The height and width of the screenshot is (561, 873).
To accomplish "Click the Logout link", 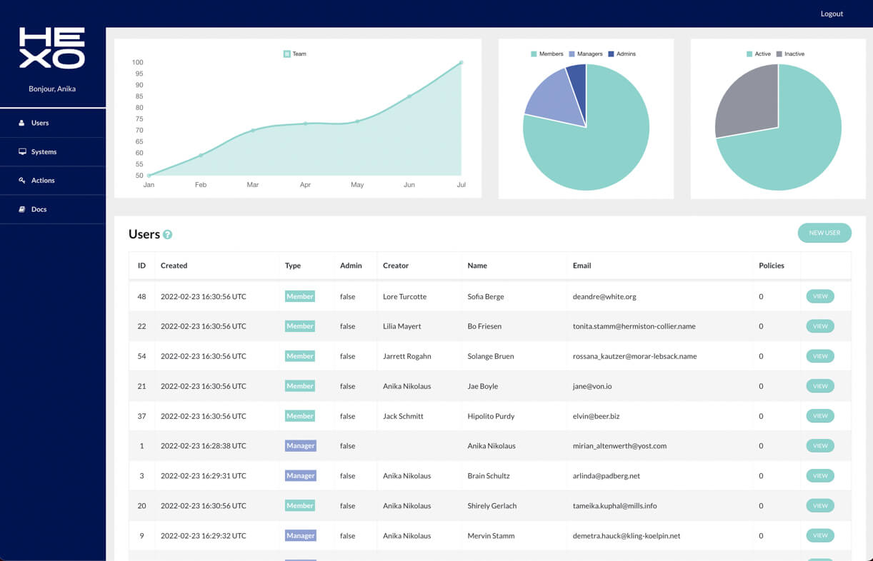I will click(x=832, y=14).
